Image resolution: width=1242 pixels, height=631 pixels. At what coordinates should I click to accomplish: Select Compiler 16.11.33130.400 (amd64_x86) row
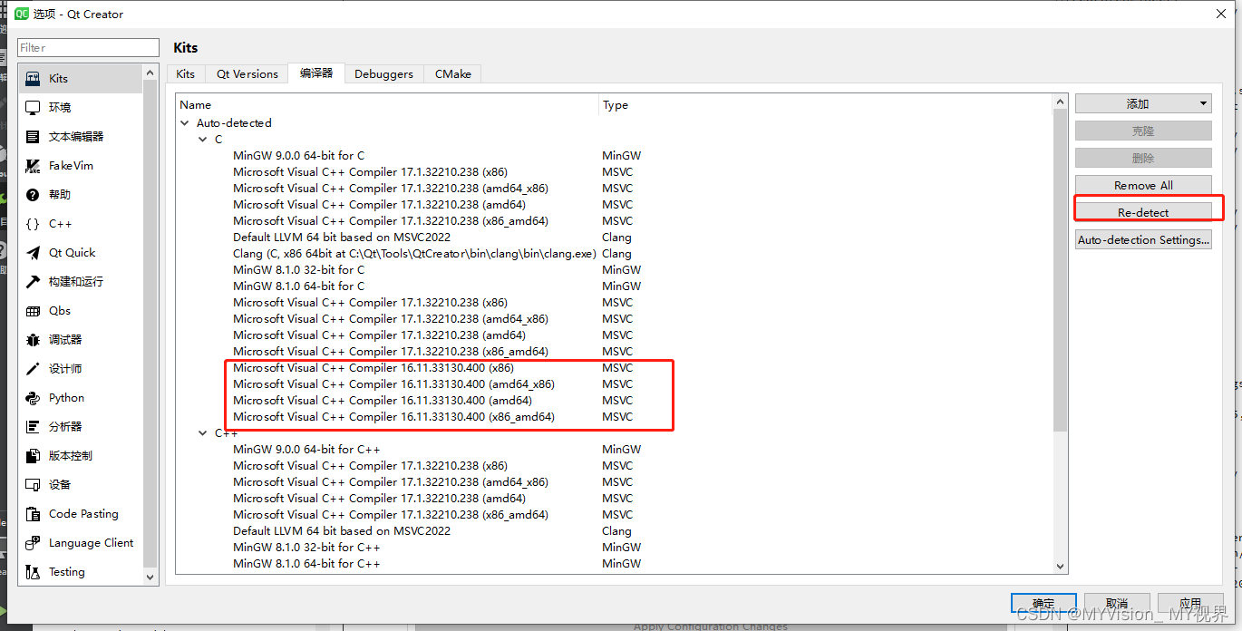(x=393, y=384)
